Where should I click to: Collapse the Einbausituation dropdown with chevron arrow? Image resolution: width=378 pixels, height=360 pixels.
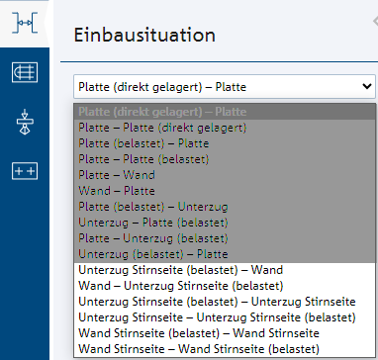tap(366, 86)
